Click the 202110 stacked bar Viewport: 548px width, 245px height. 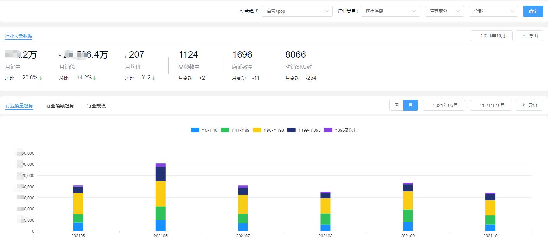[490, 212]
